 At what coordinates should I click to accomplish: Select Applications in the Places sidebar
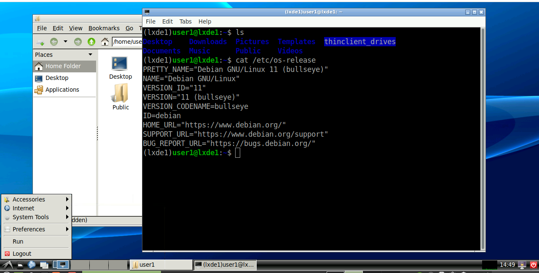click(x=62, y=90)
